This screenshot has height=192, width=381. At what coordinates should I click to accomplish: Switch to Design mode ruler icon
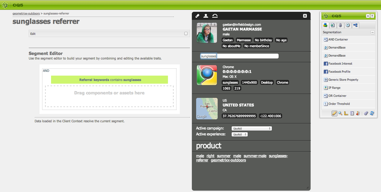pos(346,113)
